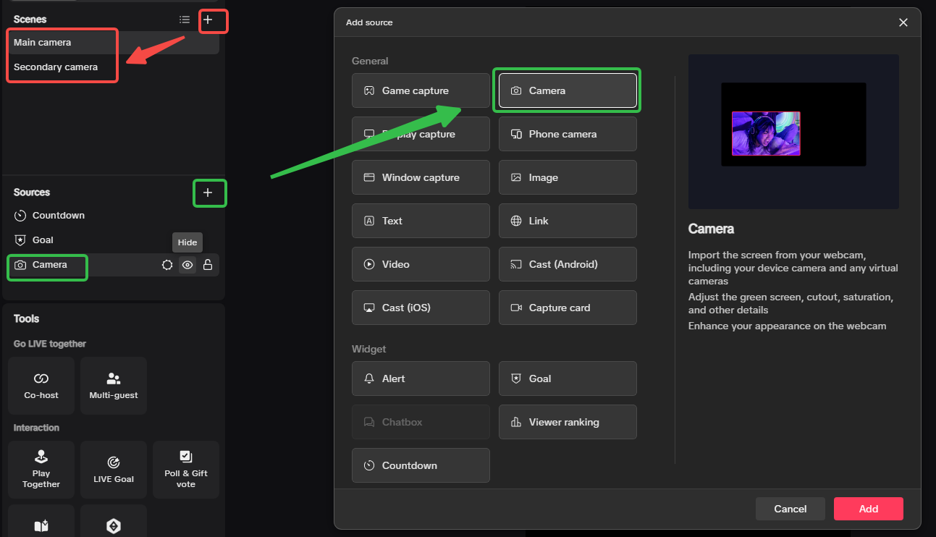Open the Co-host tool
Viewport: 936px width, 537px height.
pos(41,385)
